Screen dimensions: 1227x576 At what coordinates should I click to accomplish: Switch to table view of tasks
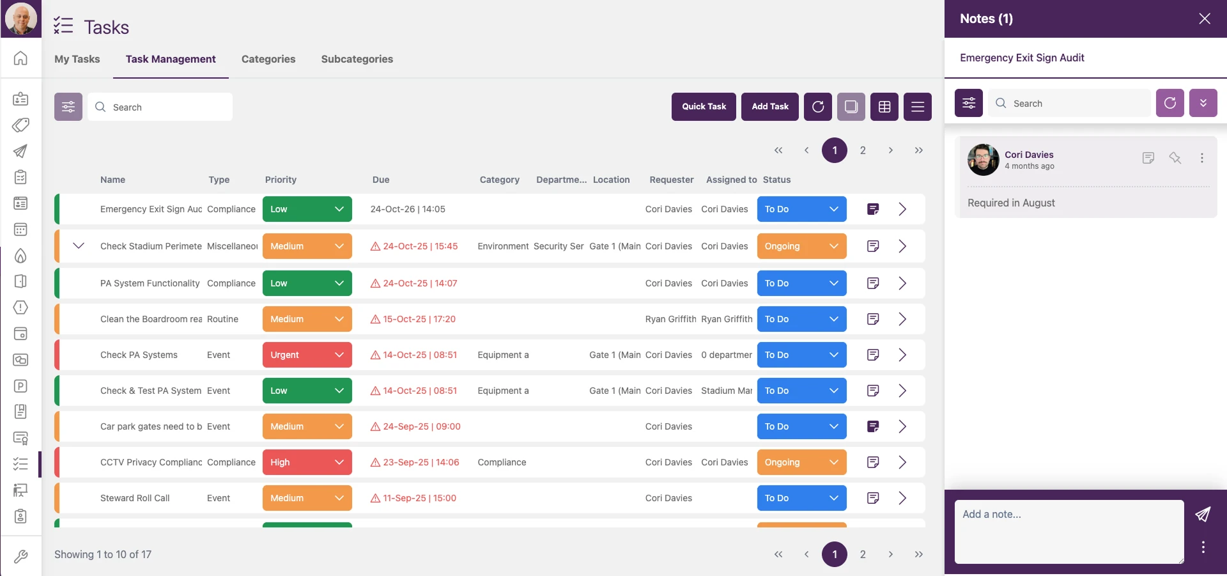(884, 107)
